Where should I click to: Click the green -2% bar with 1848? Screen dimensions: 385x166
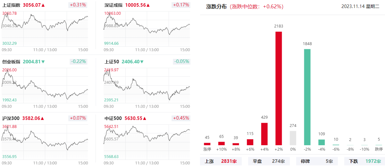pyautogui.click(x=307, y=97)
